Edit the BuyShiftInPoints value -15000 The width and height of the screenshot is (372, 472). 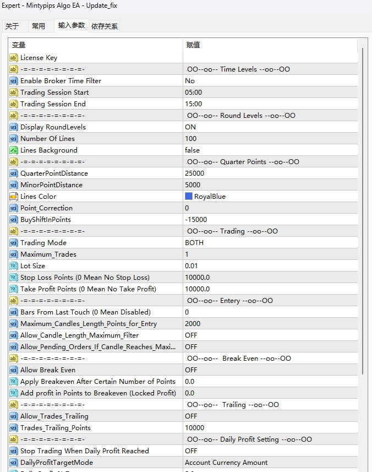click(270, 220)
